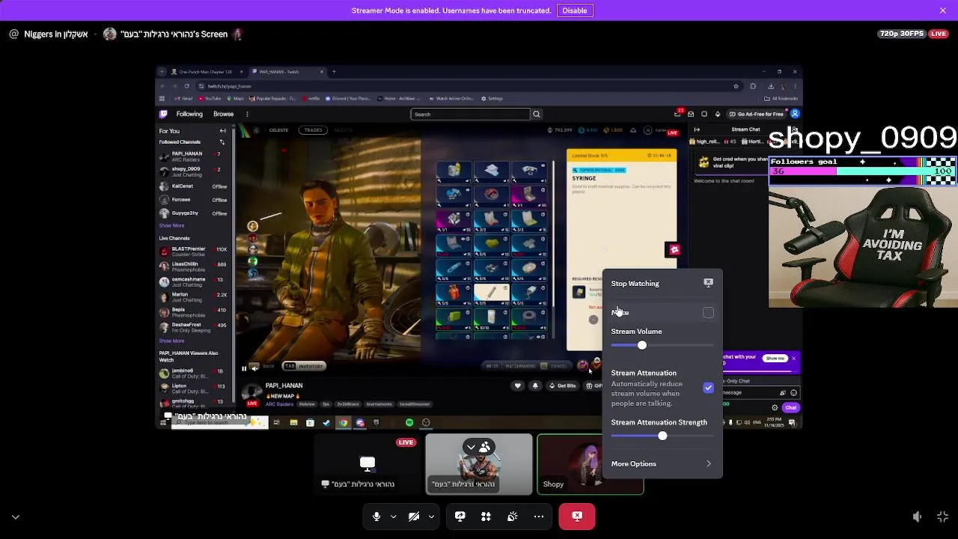
Task: Click the red stop watching stream button
Action: [x=577, y=517]
